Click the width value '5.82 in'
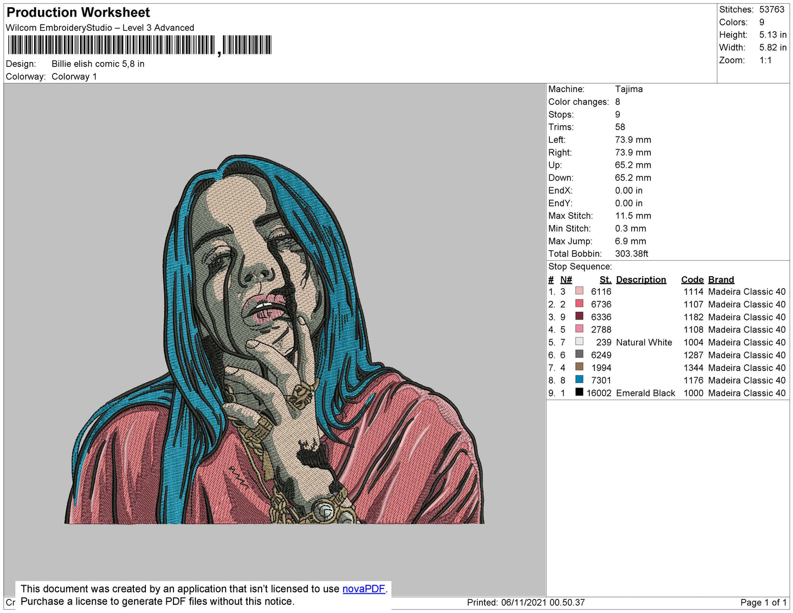Viewport: 793px width, 613px height. 773,47
